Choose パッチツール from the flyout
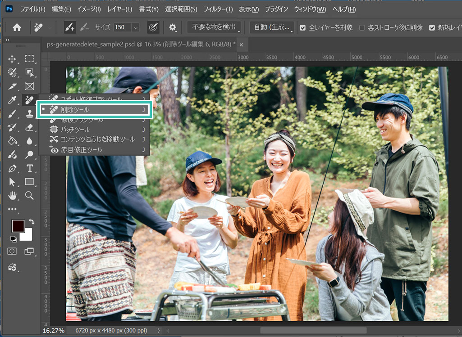The width and height of the screenshot is (462, 337). 95,130
